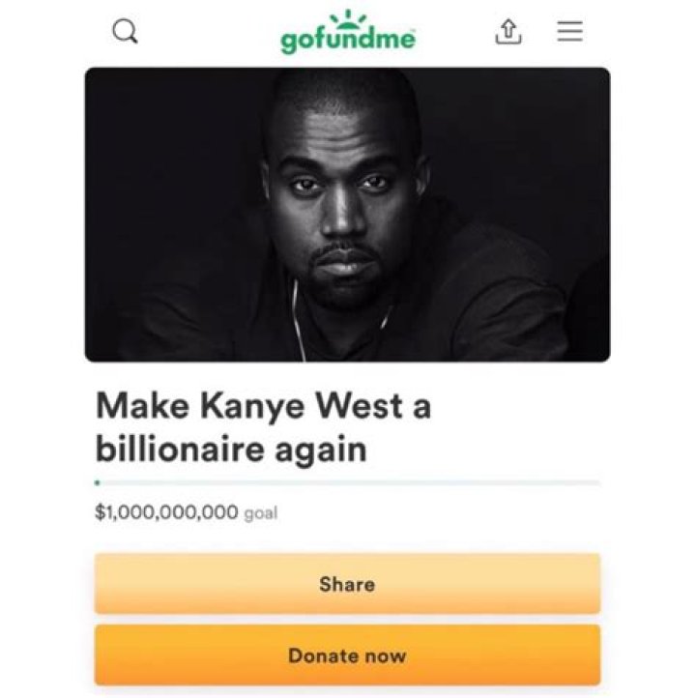Tap the share arrow icon in the header
696x698 pixels.
click(508, 32)
